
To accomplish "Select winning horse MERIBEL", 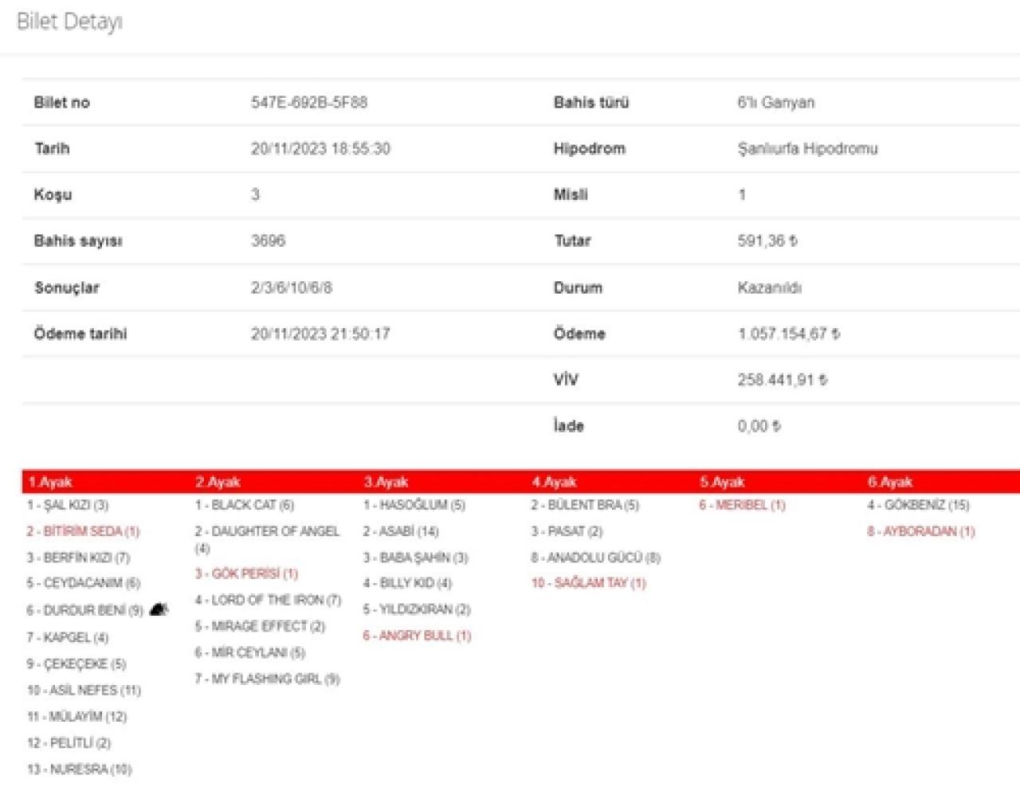I will pyautogui.click(x=742, y=505).
